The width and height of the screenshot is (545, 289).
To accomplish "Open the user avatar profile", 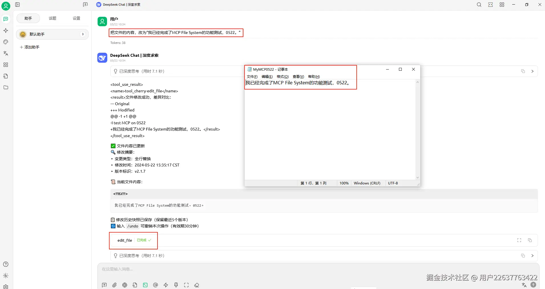I will tap(6, 6).
